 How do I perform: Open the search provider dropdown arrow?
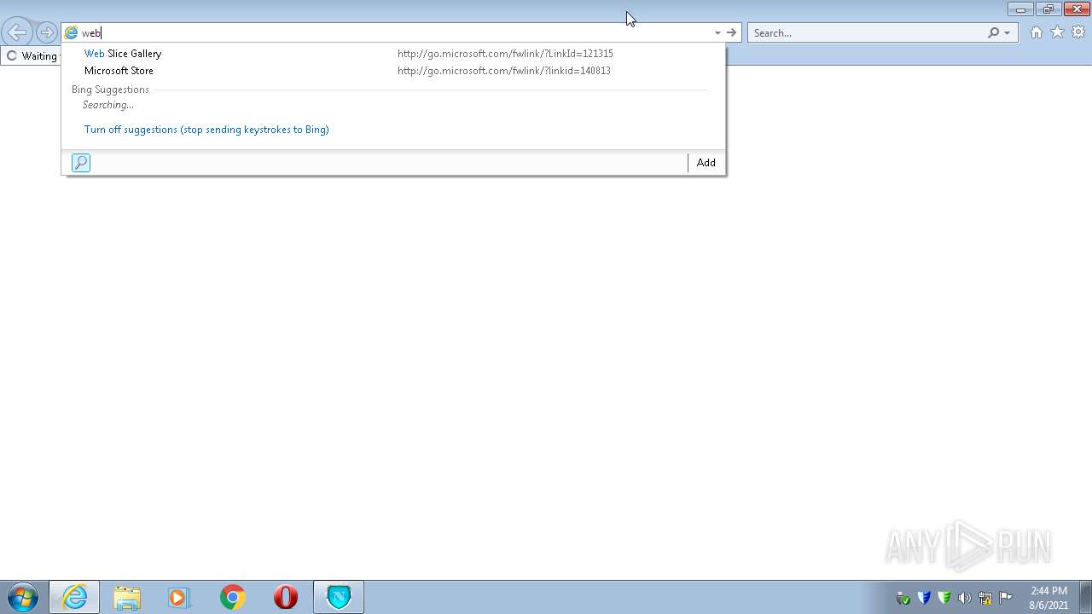coord(1007,32)
